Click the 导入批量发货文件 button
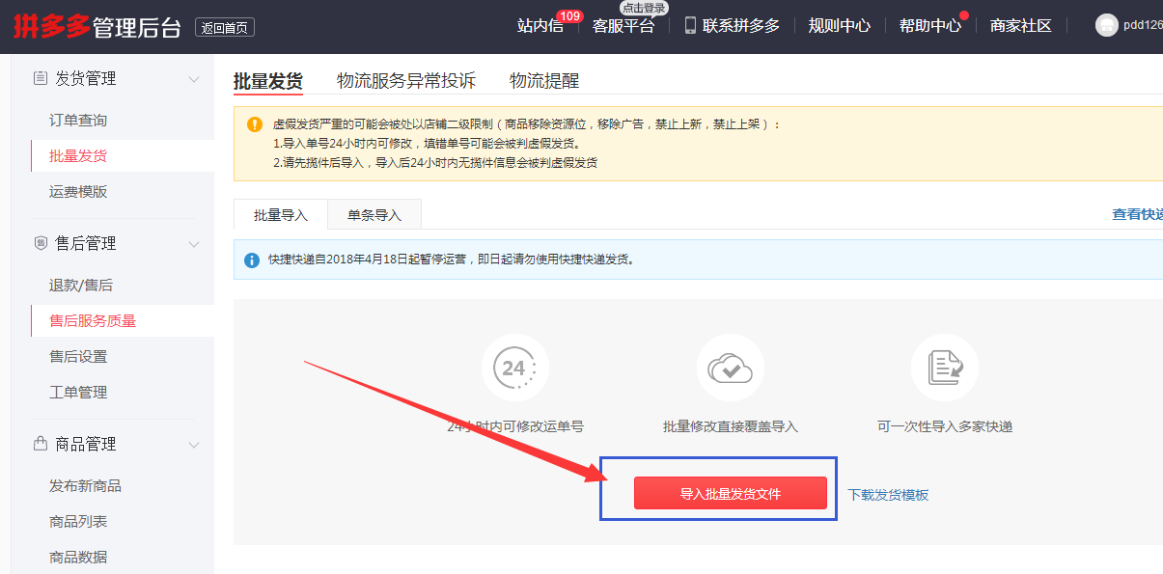The width and height of the screenshot is (1163, 574). (x=731, y=493)
